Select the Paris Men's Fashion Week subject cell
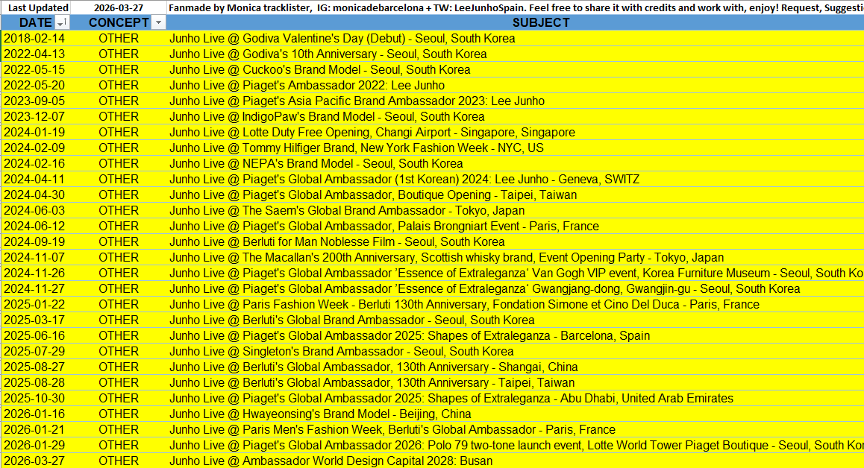The height and width of the screenshot is (468, 864). pos(516,430)
